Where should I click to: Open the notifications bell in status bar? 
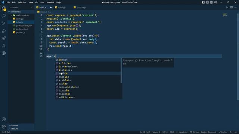[236, 132]
